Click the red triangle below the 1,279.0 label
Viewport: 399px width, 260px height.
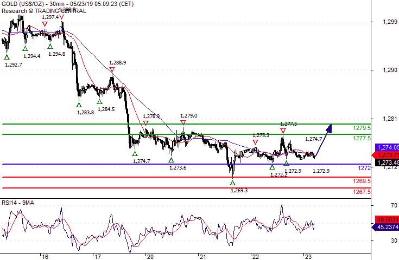coord(183,122)
